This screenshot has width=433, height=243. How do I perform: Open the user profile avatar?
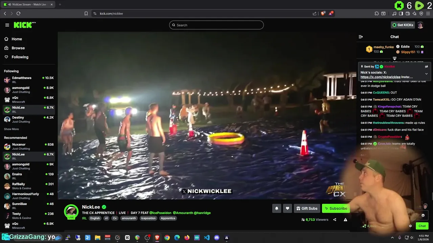[420, 25]
